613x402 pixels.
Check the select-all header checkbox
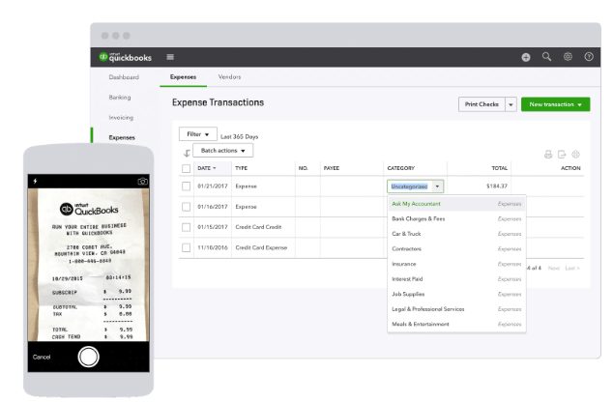(186, 168)
